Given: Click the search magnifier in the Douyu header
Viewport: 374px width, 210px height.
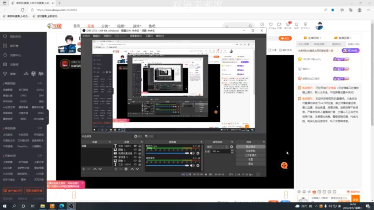Looking at the screenshot, I should click(x=250, y=26).
